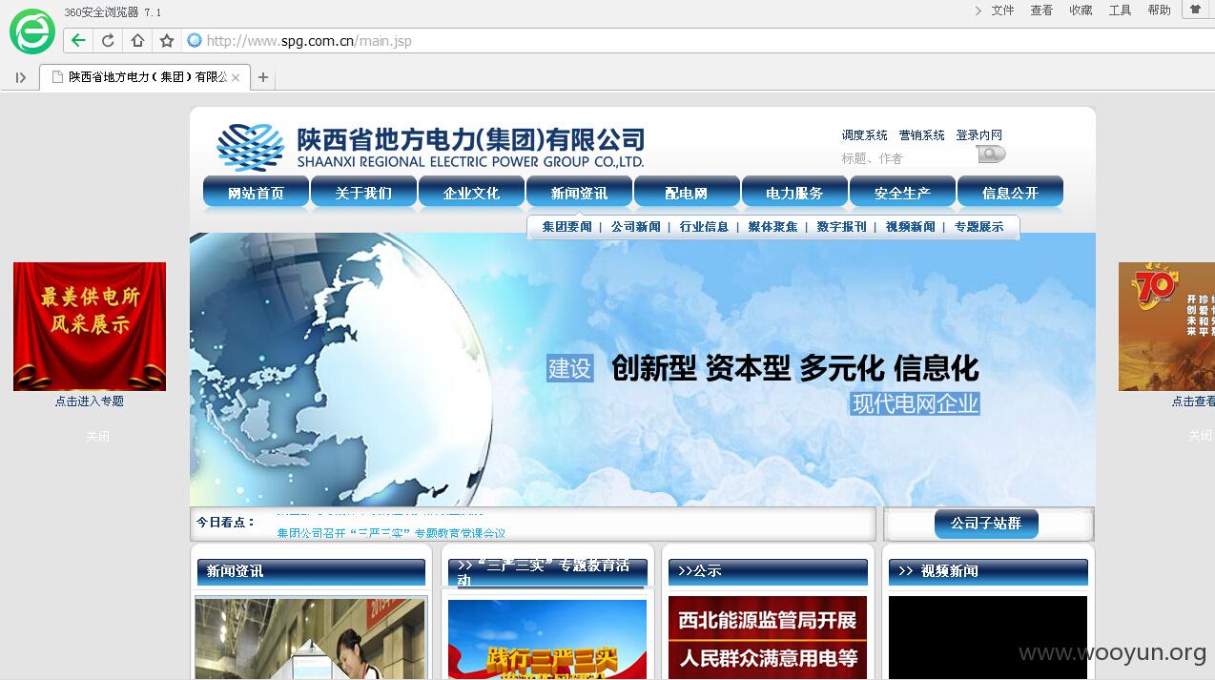Open 集团公司召开“三严三实”专题教育党课会议 headline
1215x680 pixels.
(x=391, y=533)
